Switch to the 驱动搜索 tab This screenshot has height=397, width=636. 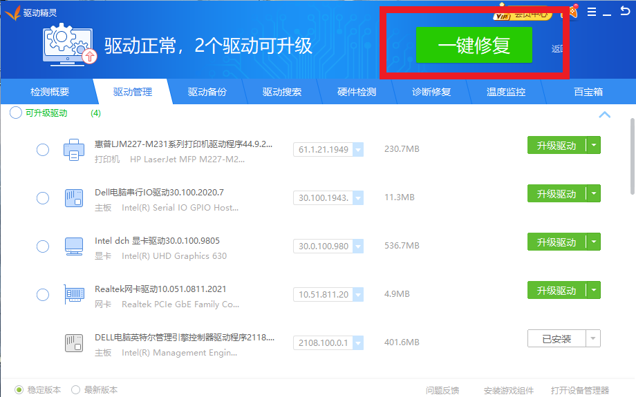[282, 92]
